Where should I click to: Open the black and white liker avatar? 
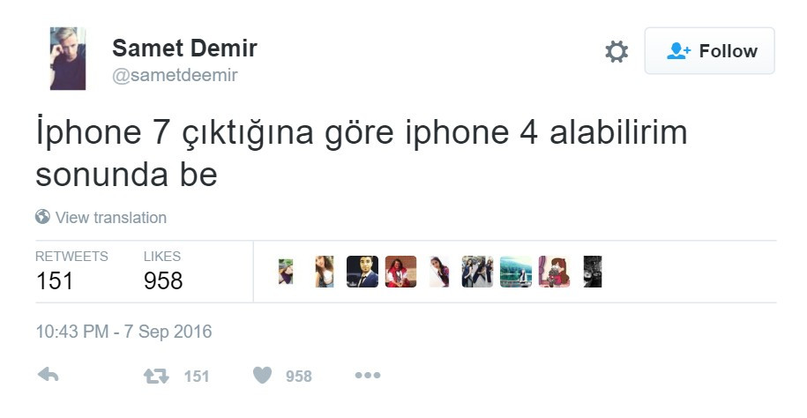593,272
